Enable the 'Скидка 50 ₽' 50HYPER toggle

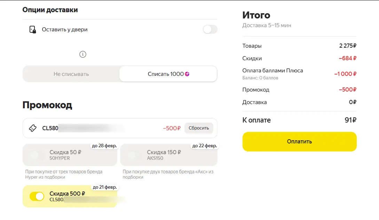click(37, 155)
